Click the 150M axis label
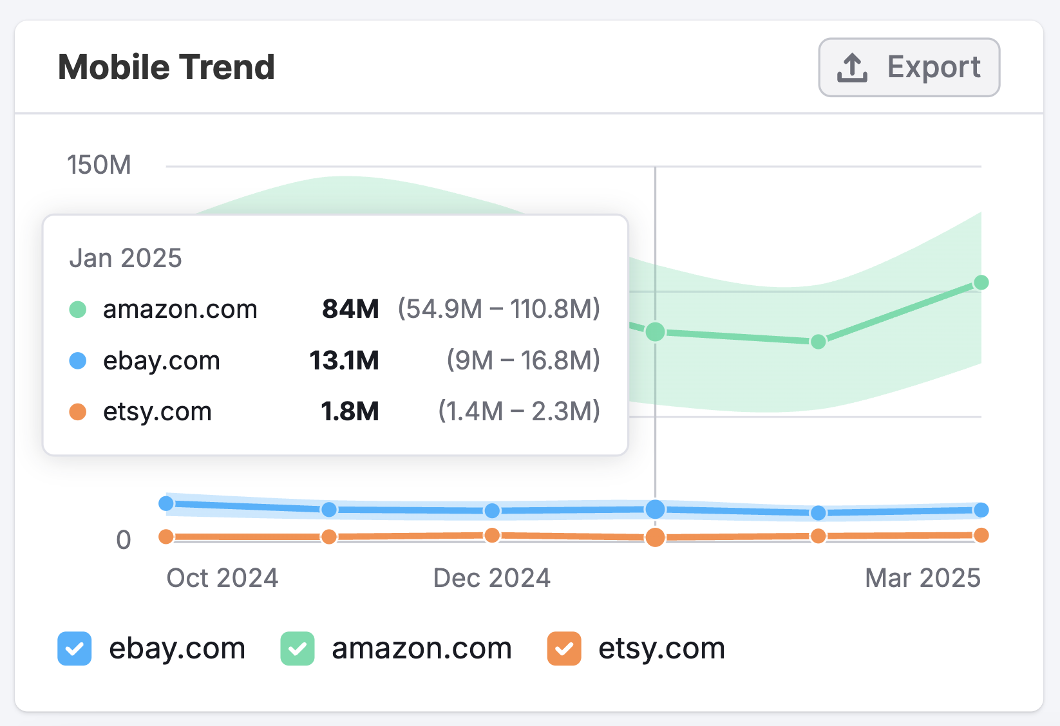The width and height of the screenshot is (1060, 726). [x=99, y=165]
